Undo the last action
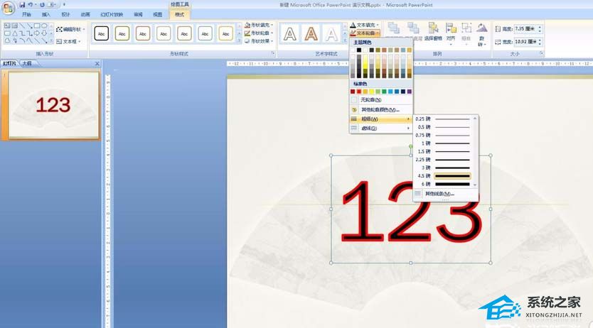The width and height of the screenshot is (593, 328). tap(31, 5)
